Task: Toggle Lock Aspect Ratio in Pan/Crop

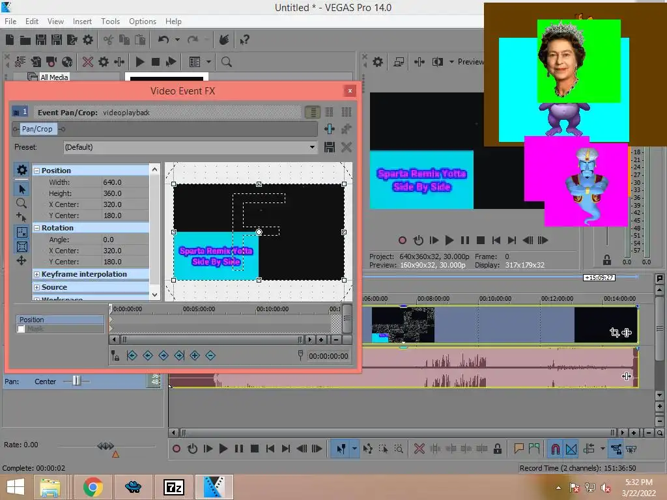Action: pos(21,232)
